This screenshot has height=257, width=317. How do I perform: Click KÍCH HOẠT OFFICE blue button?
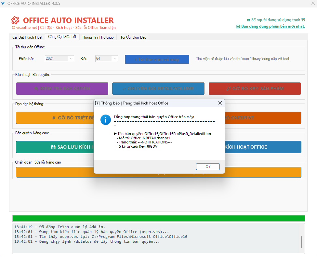tap(263, 147)
